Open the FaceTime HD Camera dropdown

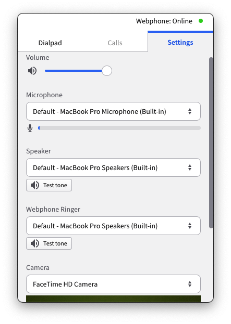113,284
